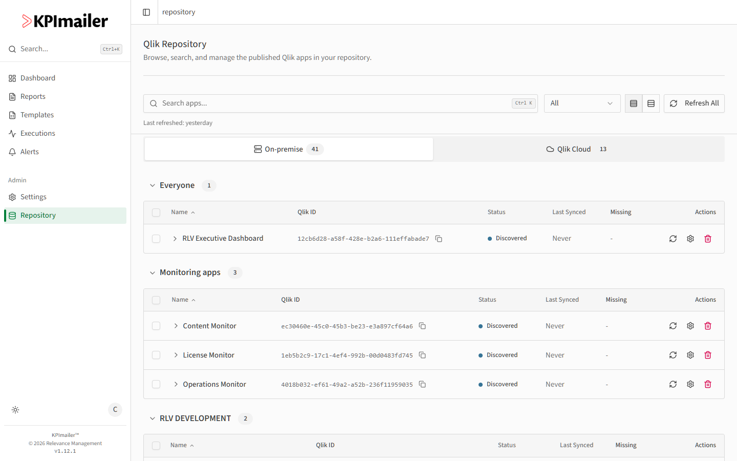The height and width of the screenshot is (461, 737).
Task: Sort Everyone table by Name
Action: coord(183,212)
